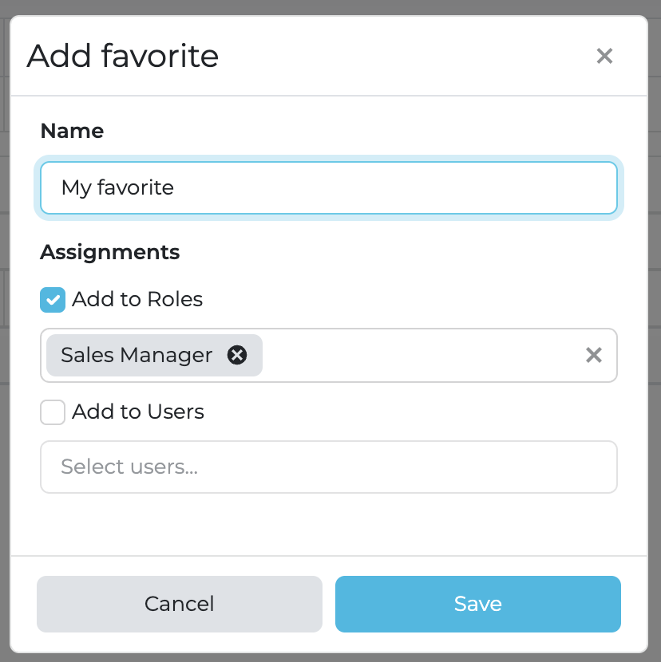Click the dialog header bar beside the title

click(x=399, y=56)
